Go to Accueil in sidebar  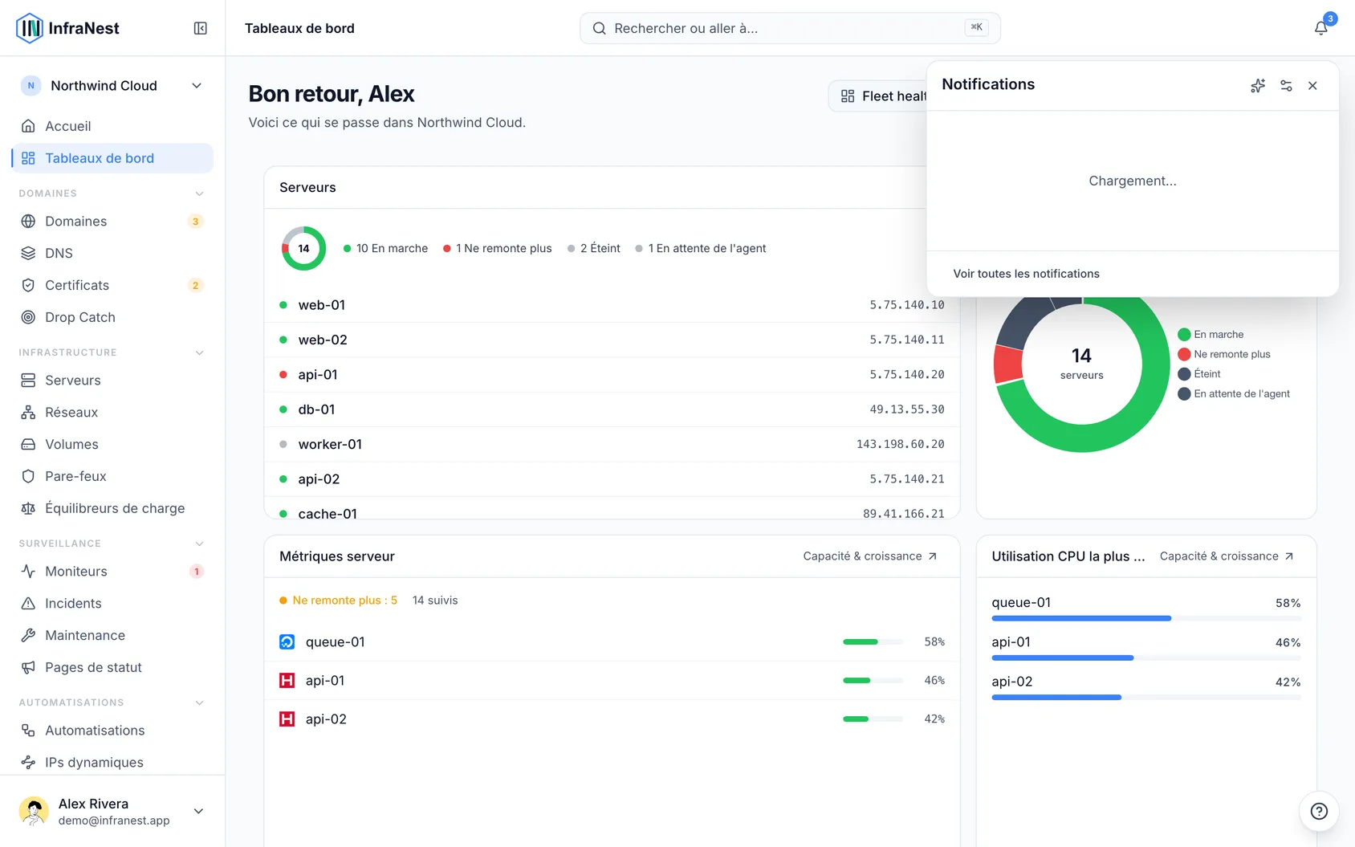point(112,126)
